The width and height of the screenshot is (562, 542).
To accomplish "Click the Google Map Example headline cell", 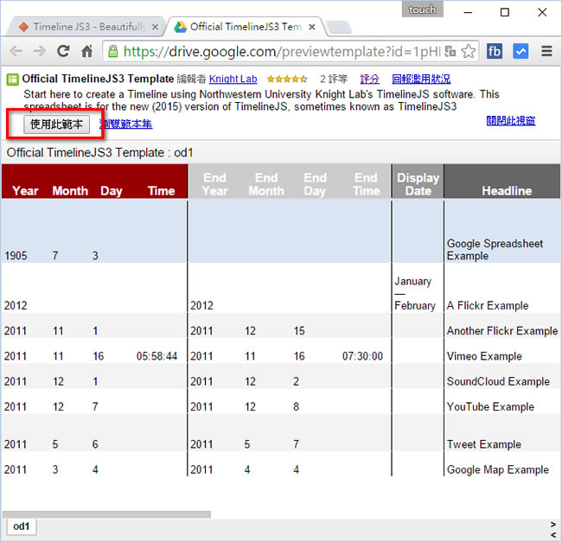I will 498,469.
